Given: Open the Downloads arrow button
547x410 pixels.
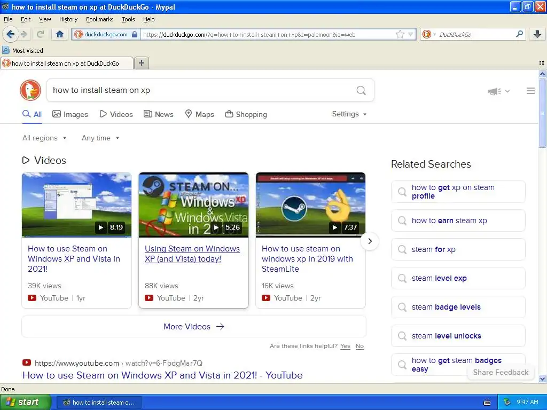Looking at the screenshot, I should tap(537, 34).
